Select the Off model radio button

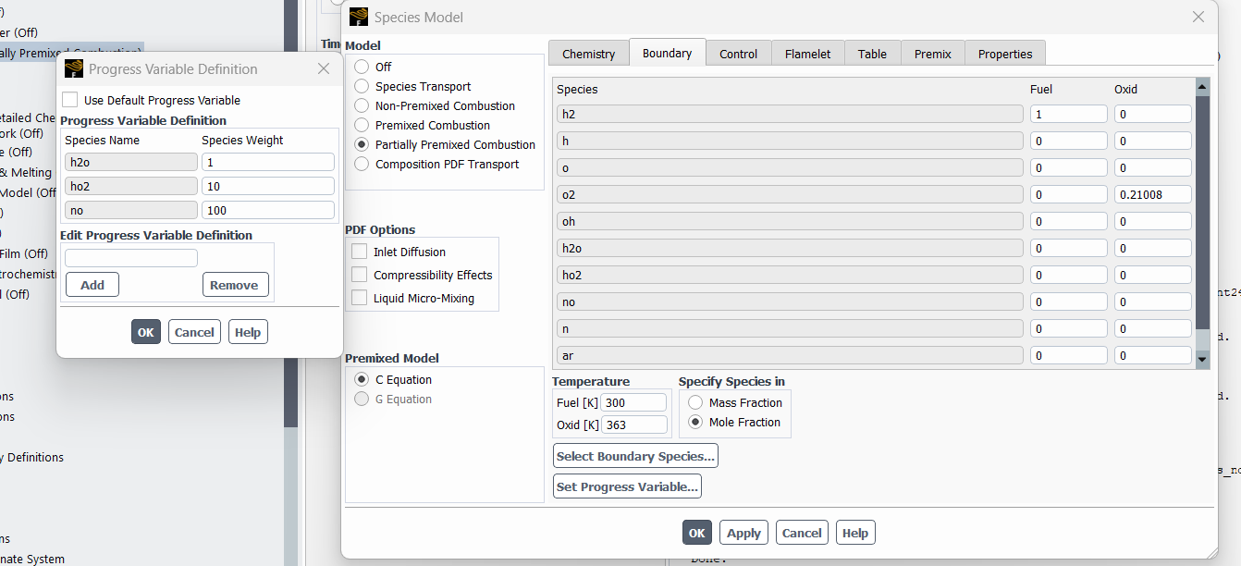tap(362, 67)
